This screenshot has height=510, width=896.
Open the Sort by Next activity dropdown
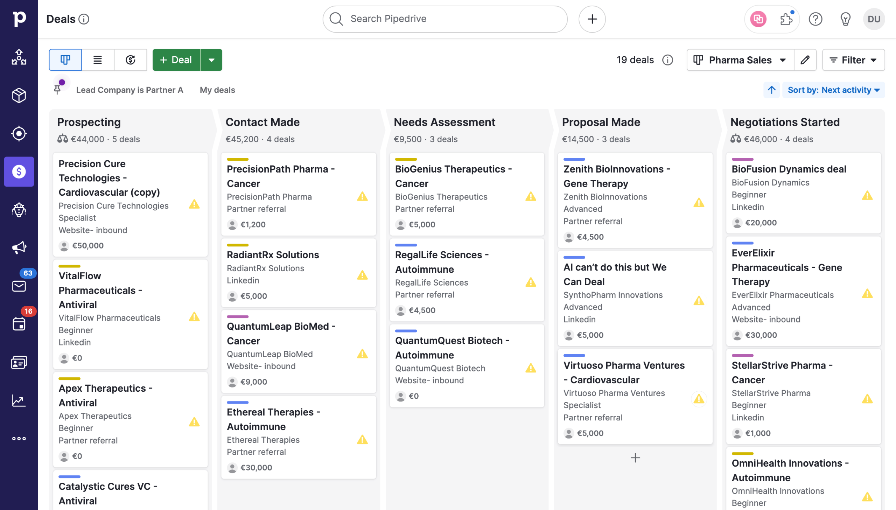click(833, 90)
